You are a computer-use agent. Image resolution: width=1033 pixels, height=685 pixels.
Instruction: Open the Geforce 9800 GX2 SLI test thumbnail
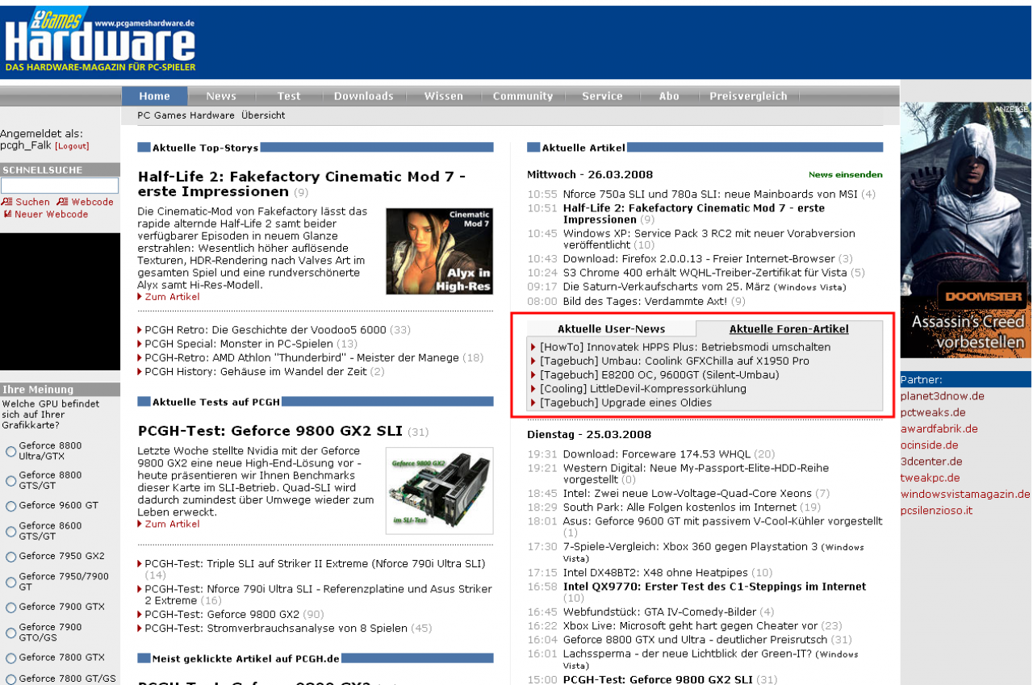[439, 491]
